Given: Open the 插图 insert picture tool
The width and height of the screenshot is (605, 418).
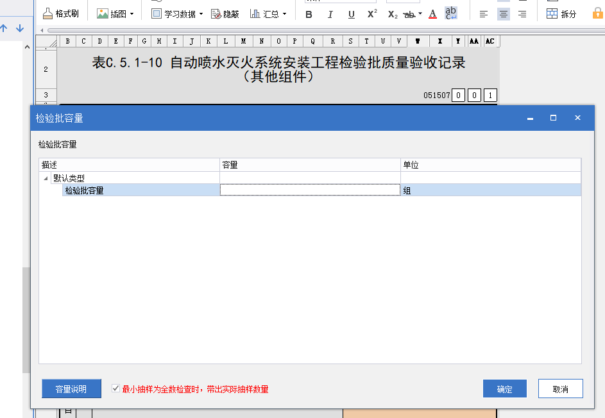Looking at the screenshot, I should [112, 14].
